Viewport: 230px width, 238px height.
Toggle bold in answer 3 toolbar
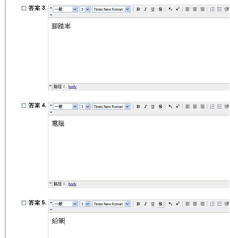(138, 9)
